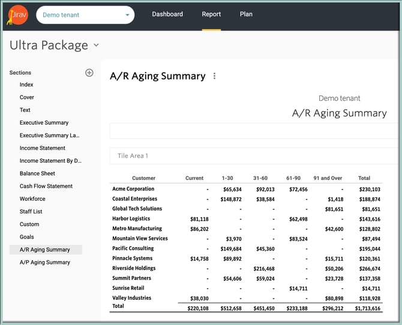Open the Cover section

point(27,97)
